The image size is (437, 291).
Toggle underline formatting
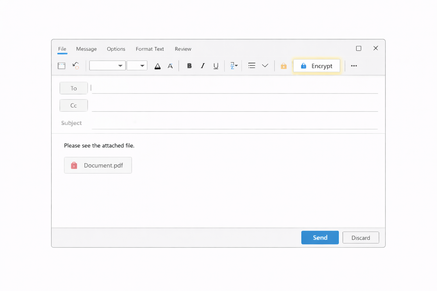tap(216, 66)
